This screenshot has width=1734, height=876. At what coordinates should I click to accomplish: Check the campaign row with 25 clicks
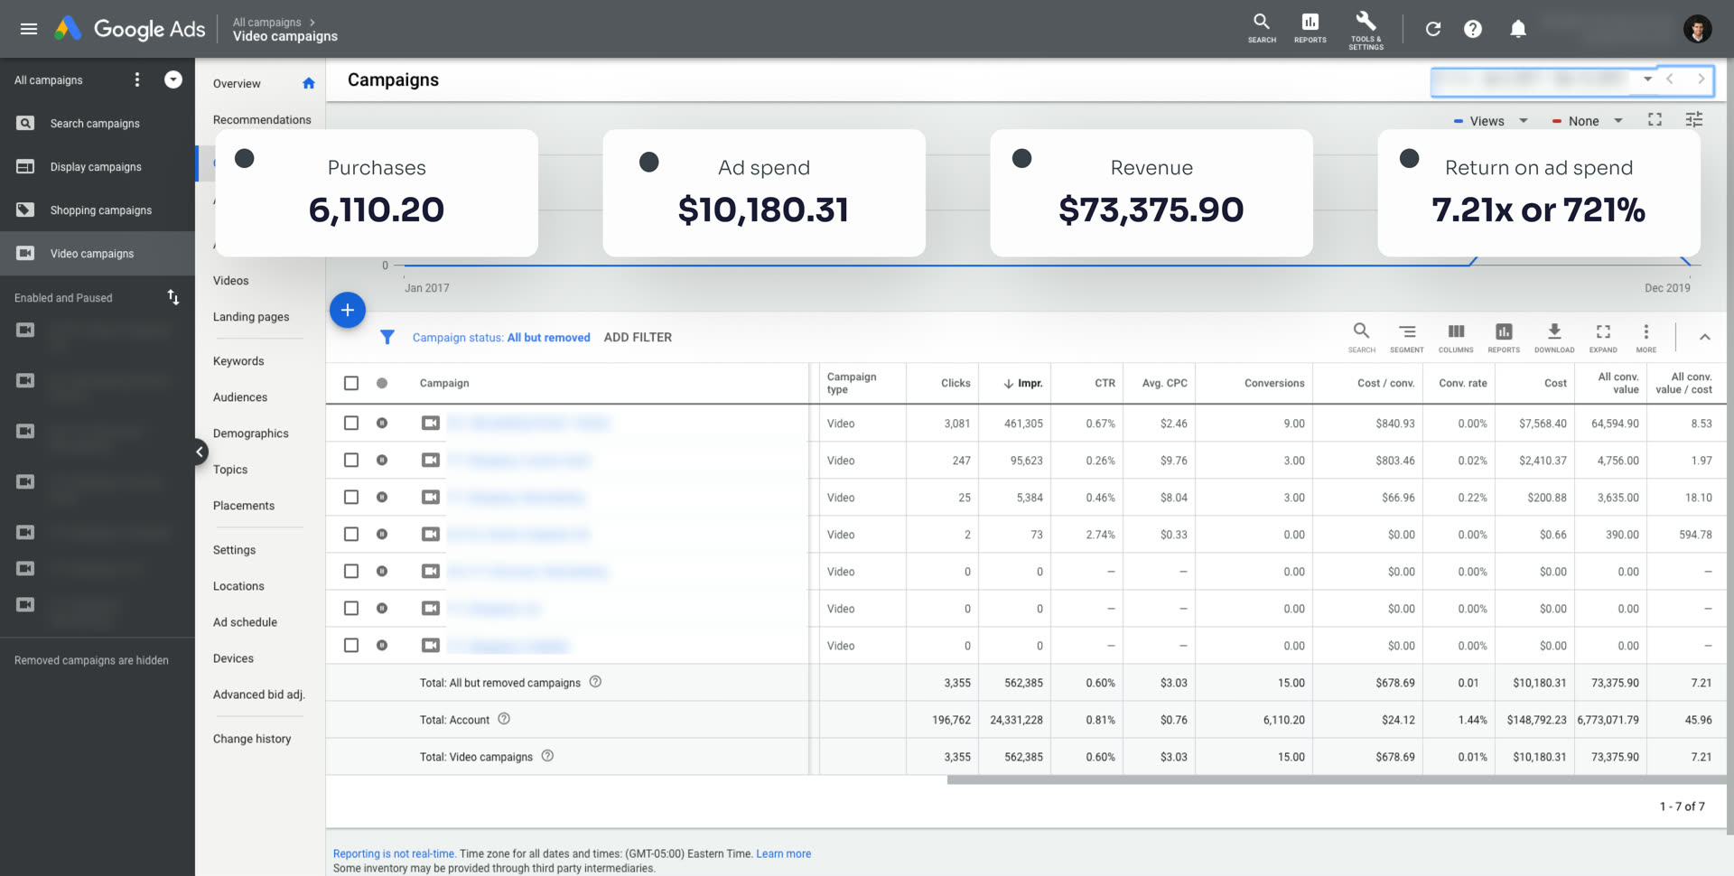coord(351,497)
